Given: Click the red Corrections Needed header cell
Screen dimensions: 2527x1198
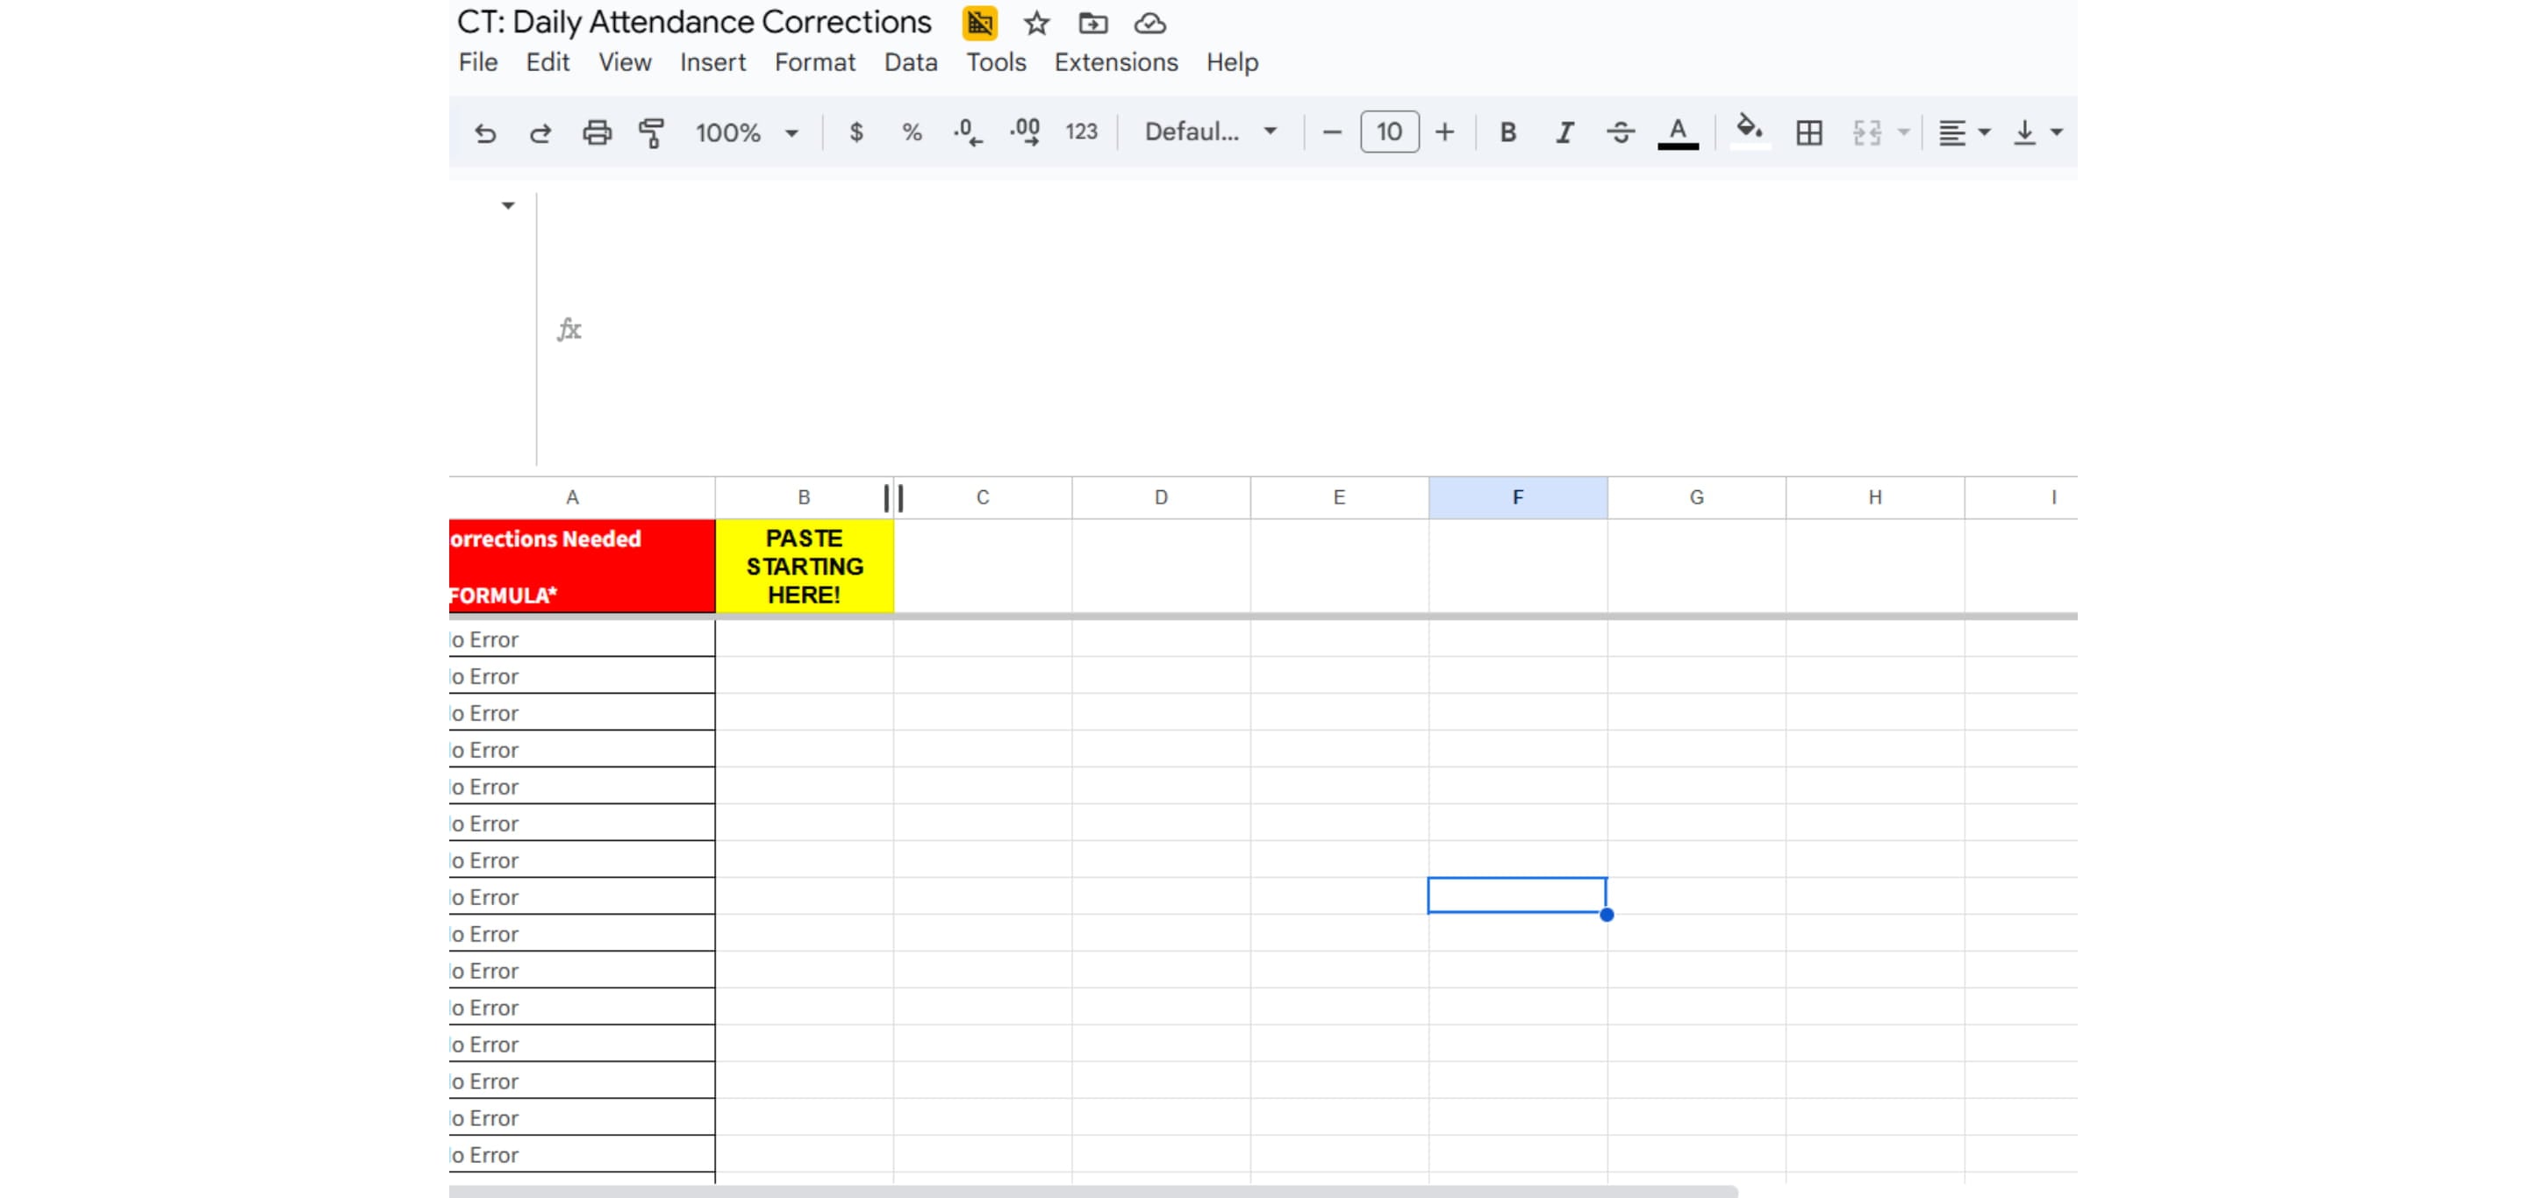Looking at the screenshot, I should [582, 567].
